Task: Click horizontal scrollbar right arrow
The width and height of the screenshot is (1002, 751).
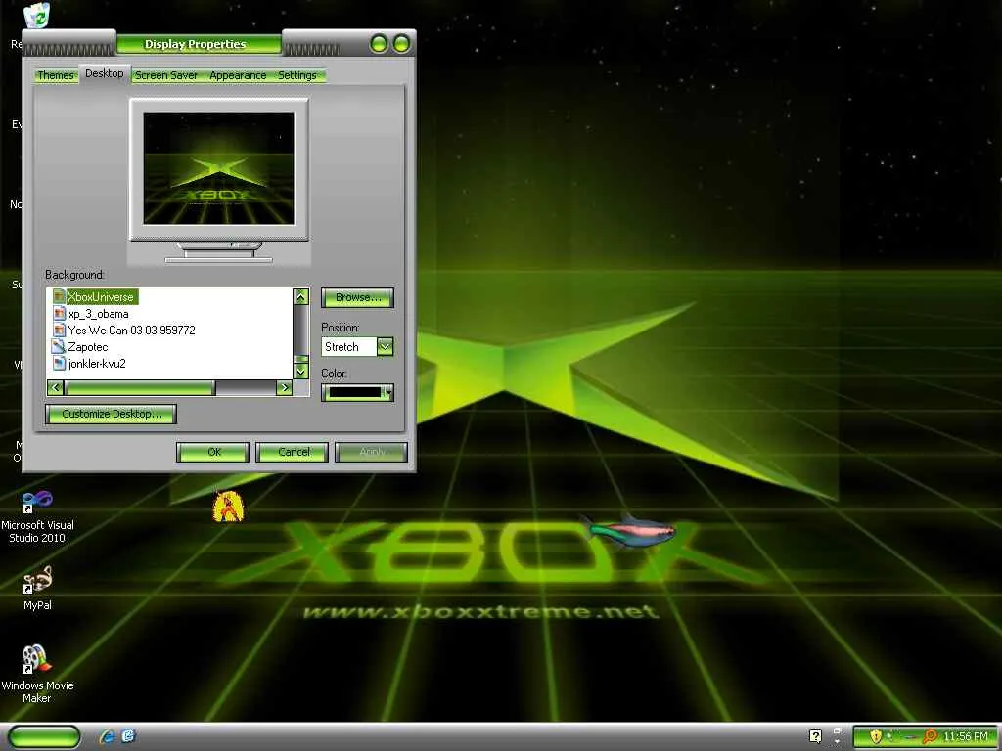Action: click(285, 387)
